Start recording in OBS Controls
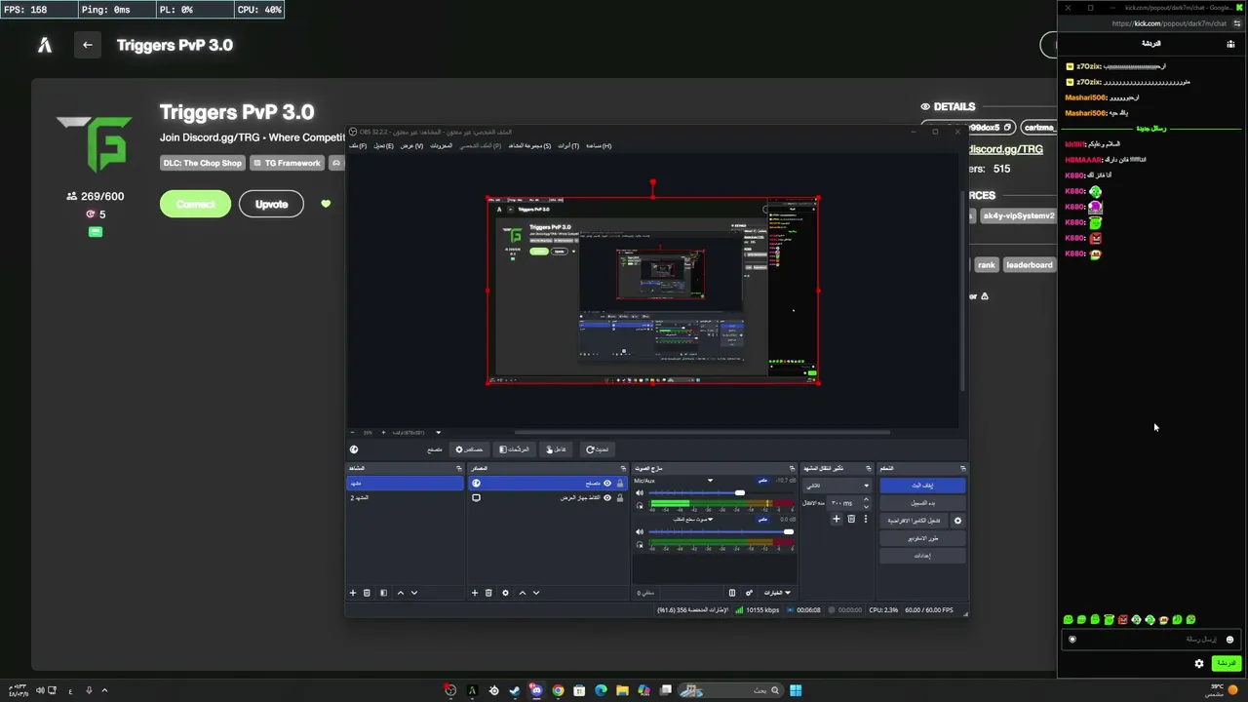Image resolution: width=1248 pixels, height=702 pixels. 922,503
